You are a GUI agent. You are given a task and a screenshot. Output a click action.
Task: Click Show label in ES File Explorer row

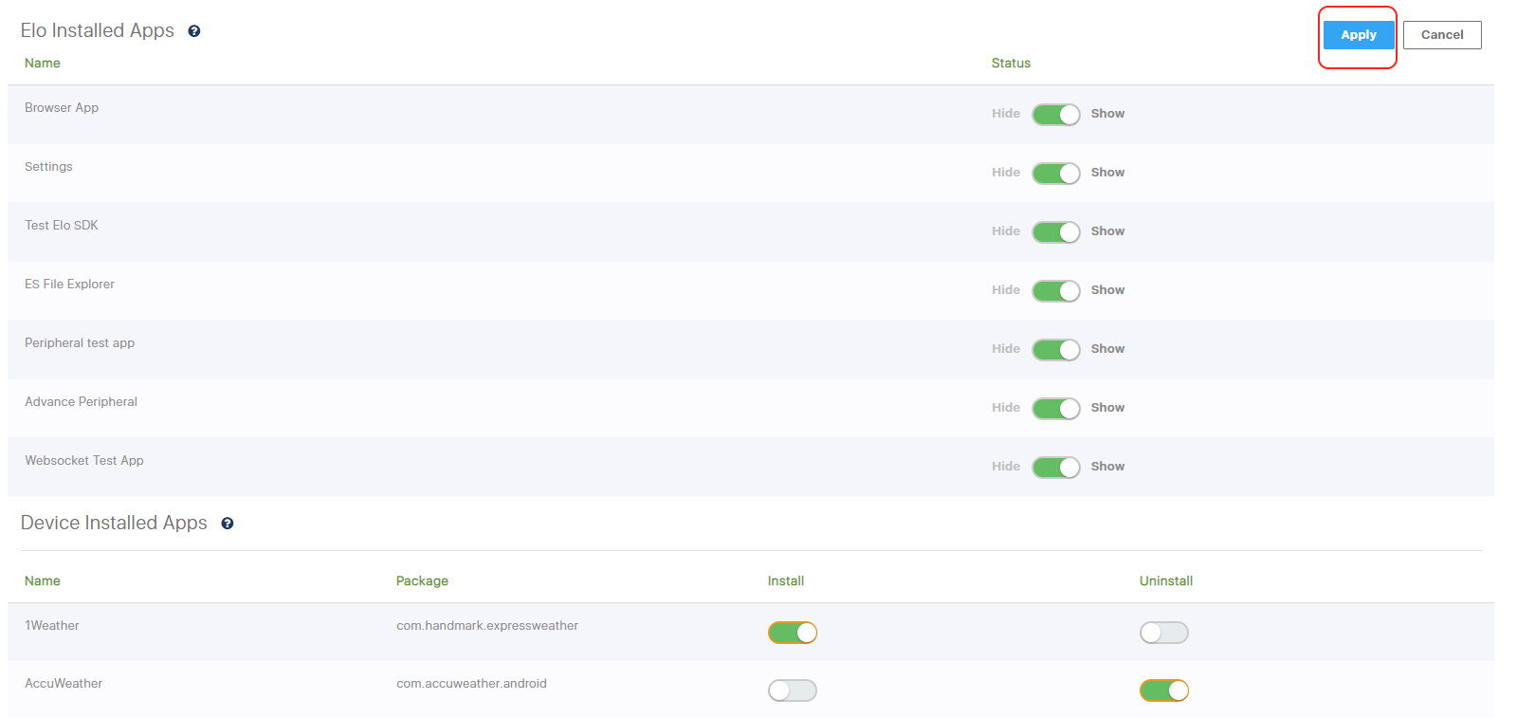coord(1107,290)
